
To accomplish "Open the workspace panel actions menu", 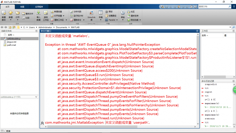I will pos(233,31).
